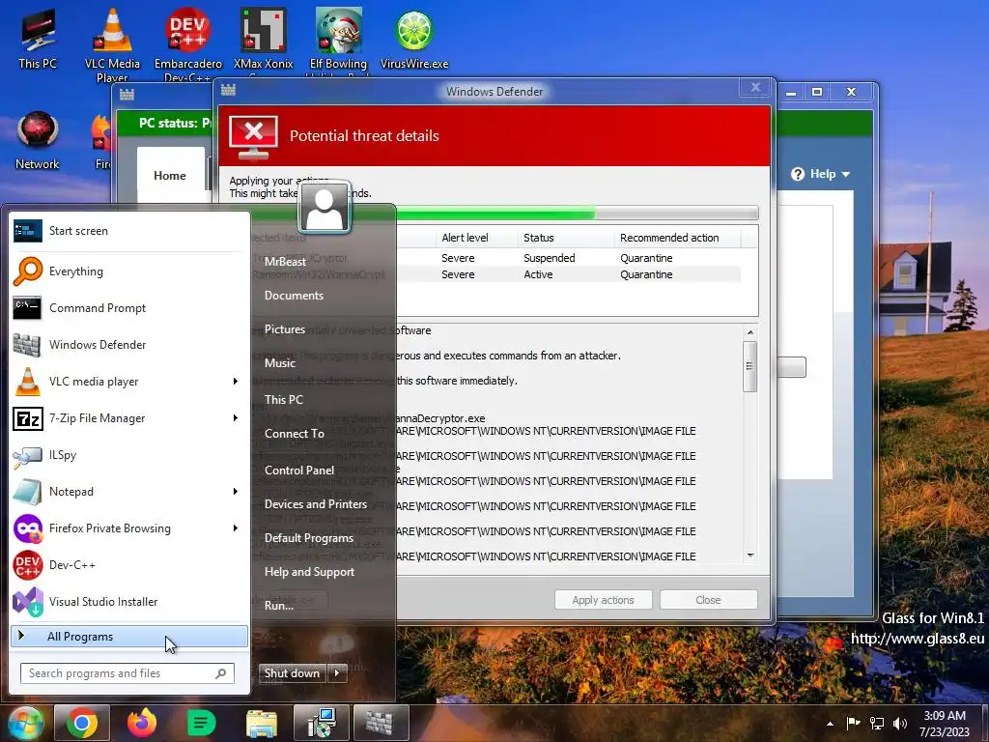Open Default Programs
The height and width of the screenshot is (742, 989).
(x=309, y=538)
